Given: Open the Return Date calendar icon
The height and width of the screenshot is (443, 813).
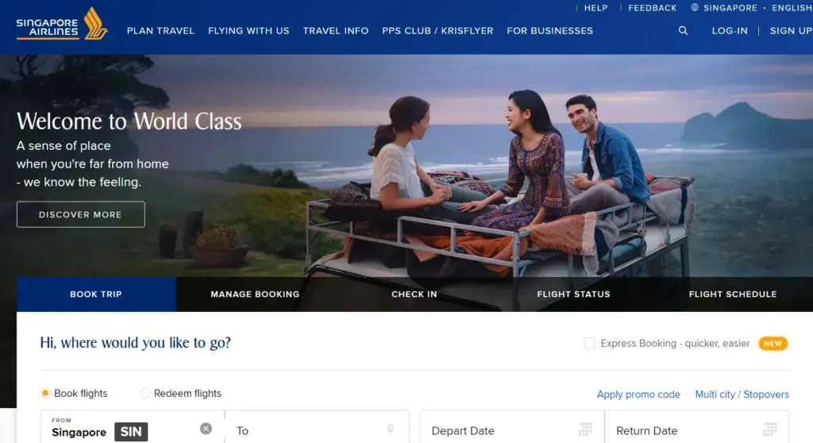Looking at the screenshot, I should pos(770,429).
